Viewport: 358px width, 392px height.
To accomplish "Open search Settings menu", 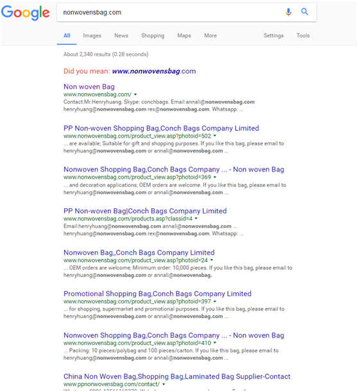I will point(273,35).
